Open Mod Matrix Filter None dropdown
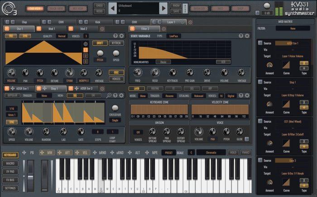The height and width of the screenshot is (197, 317). (x=293, y=28)
